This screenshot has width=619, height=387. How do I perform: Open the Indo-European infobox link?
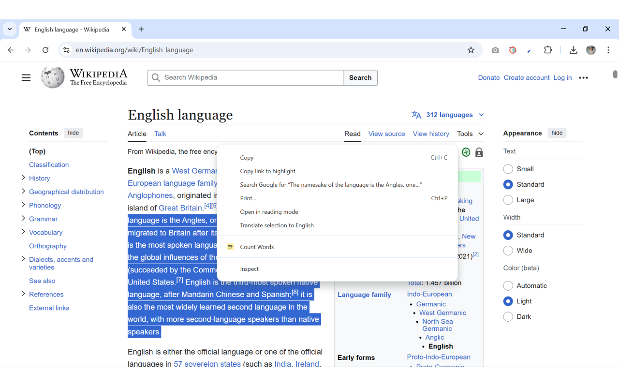(429, 294)
